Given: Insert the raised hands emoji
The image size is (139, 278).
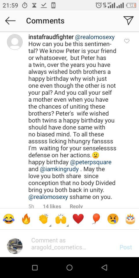Looking at the screenshot, I should 61,219.
